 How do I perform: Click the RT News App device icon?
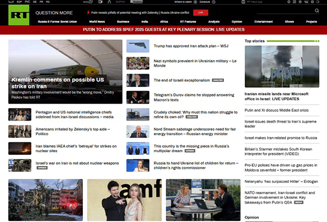pos(243,2)
